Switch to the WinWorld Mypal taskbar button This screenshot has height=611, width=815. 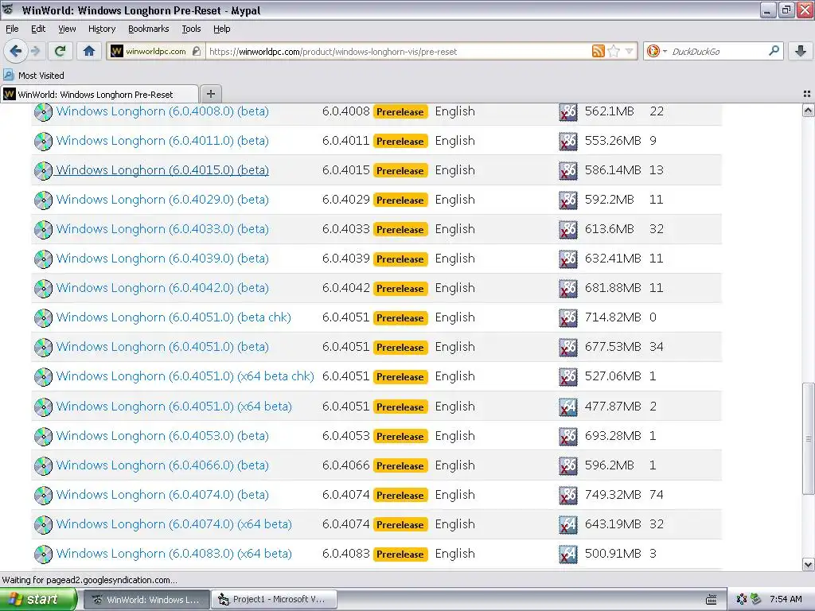147,600
